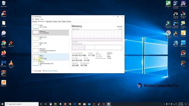Launch partypoker desktop shortcut

point(11,44)
